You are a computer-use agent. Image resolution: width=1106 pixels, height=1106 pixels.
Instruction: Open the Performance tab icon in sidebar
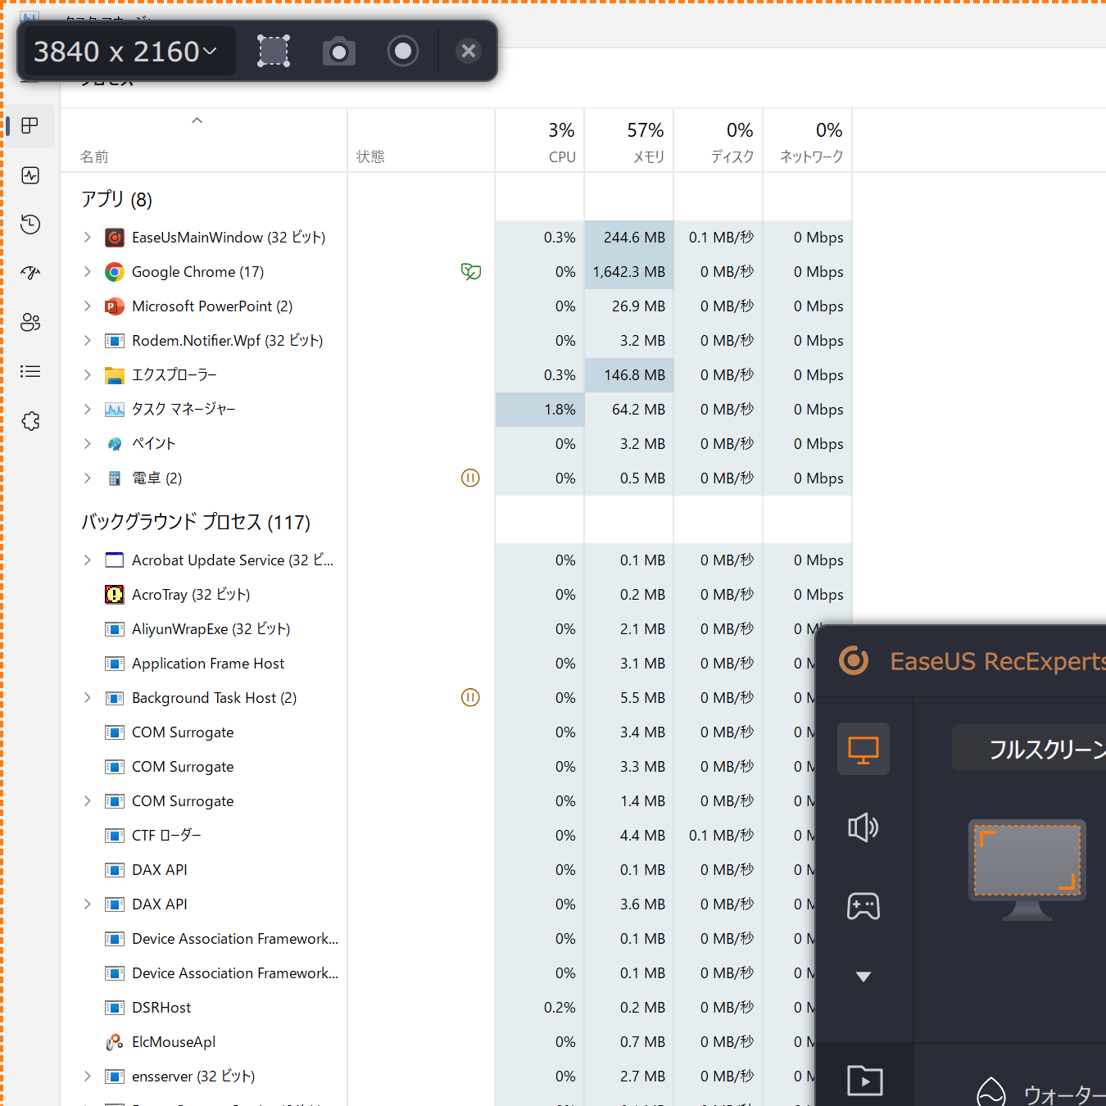[x=30, y=175]
